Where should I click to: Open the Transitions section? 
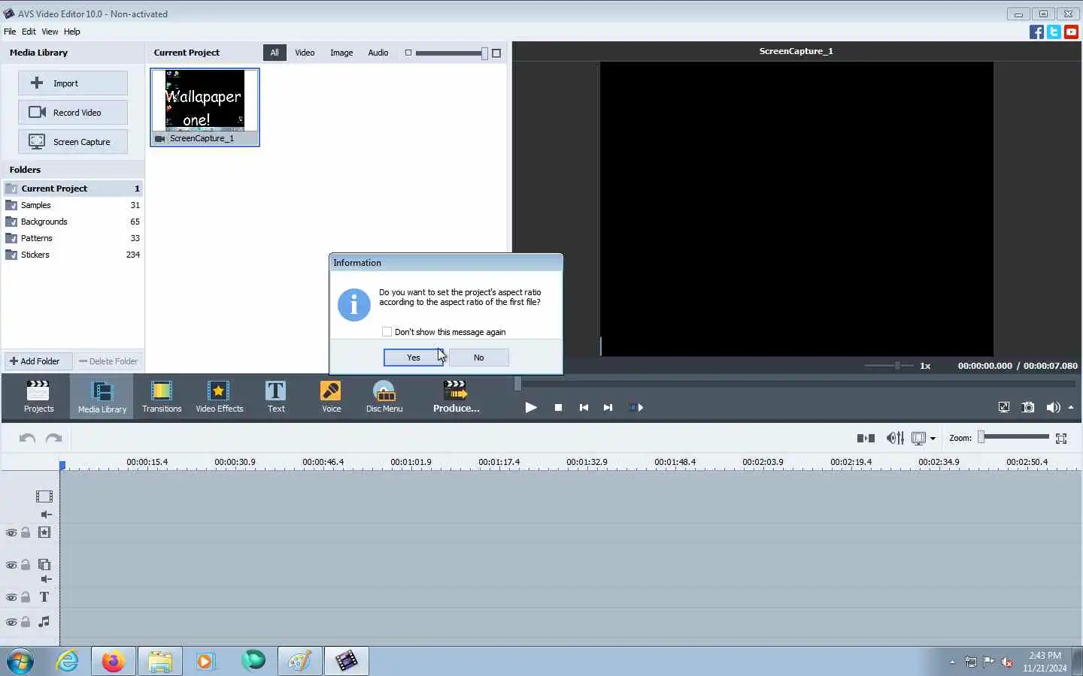(x=162, y=397)
